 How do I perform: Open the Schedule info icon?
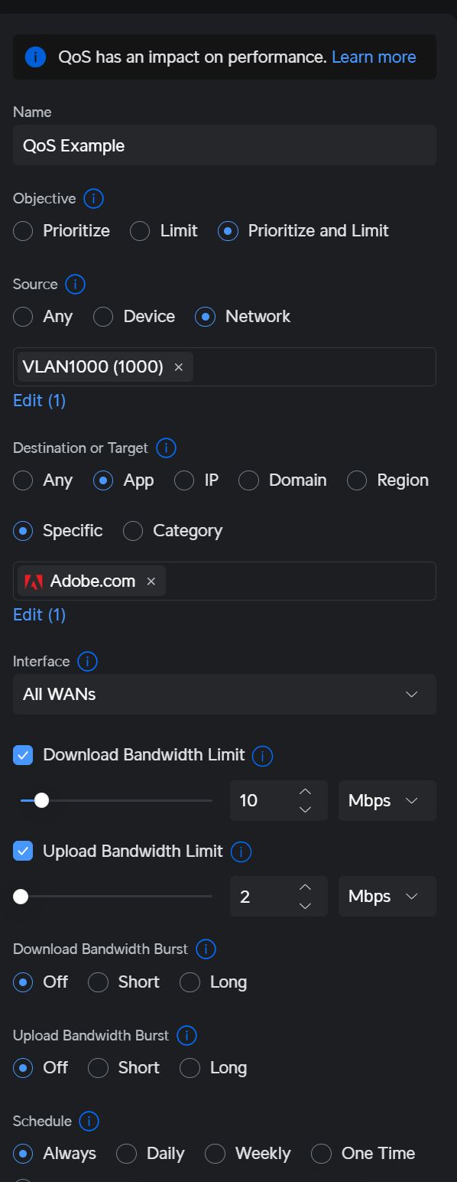pyautogui.click(x=89, y=1122)
